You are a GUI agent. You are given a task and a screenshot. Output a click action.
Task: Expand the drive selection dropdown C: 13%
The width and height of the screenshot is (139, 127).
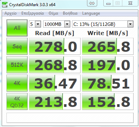(x=130, y=24)
